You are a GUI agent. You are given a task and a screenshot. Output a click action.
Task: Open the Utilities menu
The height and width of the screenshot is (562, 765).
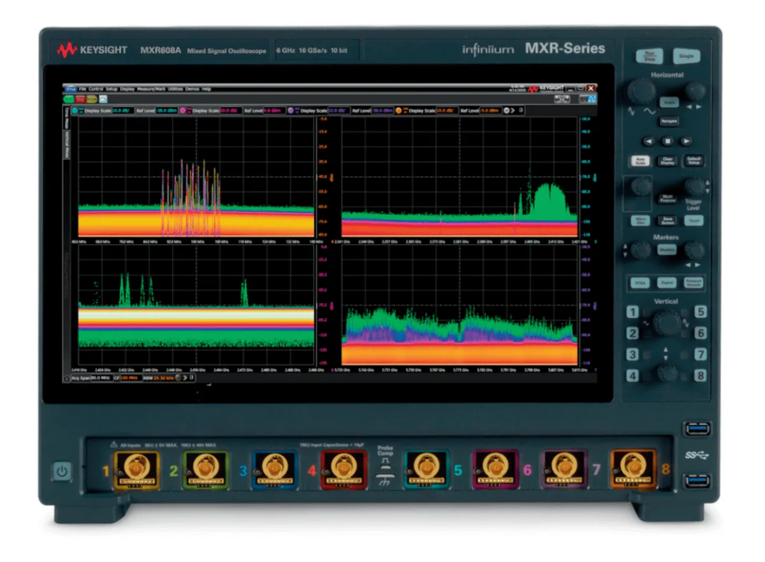[x=175, y=89]
